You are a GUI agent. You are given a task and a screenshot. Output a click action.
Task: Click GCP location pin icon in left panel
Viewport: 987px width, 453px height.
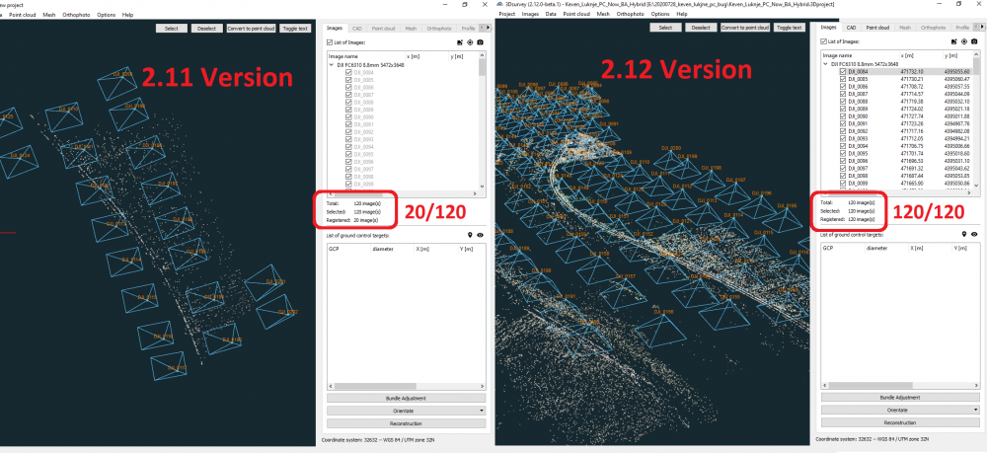471,235
